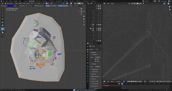
Task: Select the Add Cube tool
Action: point(3,36)
